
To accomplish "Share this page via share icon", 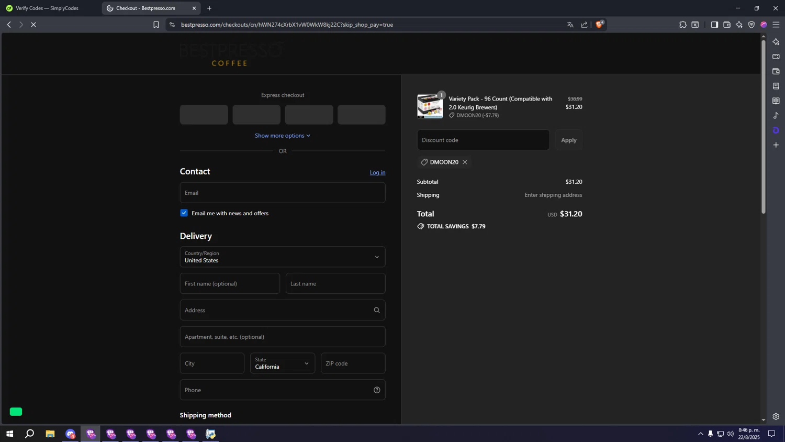I will pyautogui.click(x=584, y=25).
